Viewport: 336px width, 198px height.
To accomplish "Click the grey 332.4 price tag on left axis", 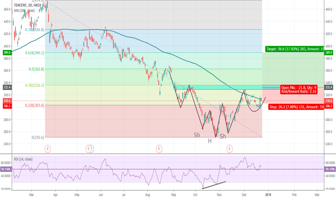I will click(7, 87).
